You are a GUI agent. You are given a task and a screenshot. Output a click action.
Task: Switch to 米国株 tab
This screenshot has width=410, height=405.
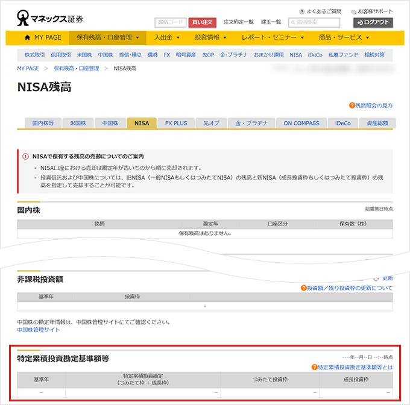[78, 124]
